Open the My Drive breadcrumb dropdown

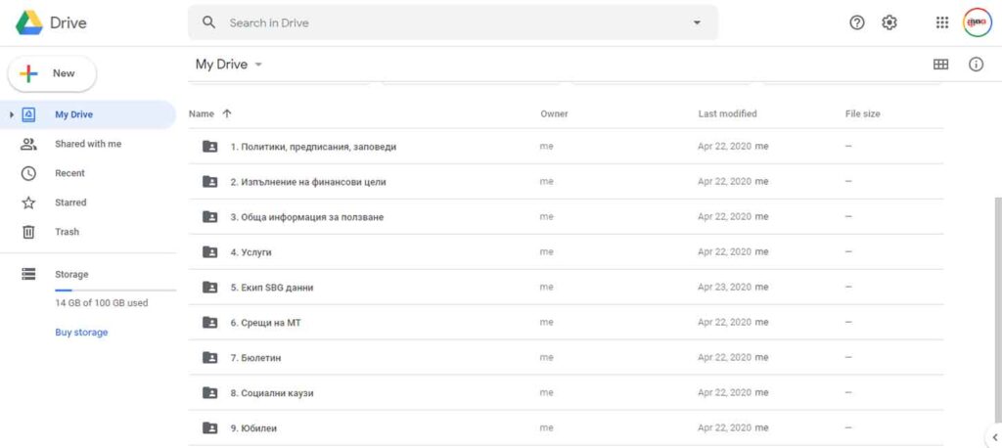click(x=229, y=65)
